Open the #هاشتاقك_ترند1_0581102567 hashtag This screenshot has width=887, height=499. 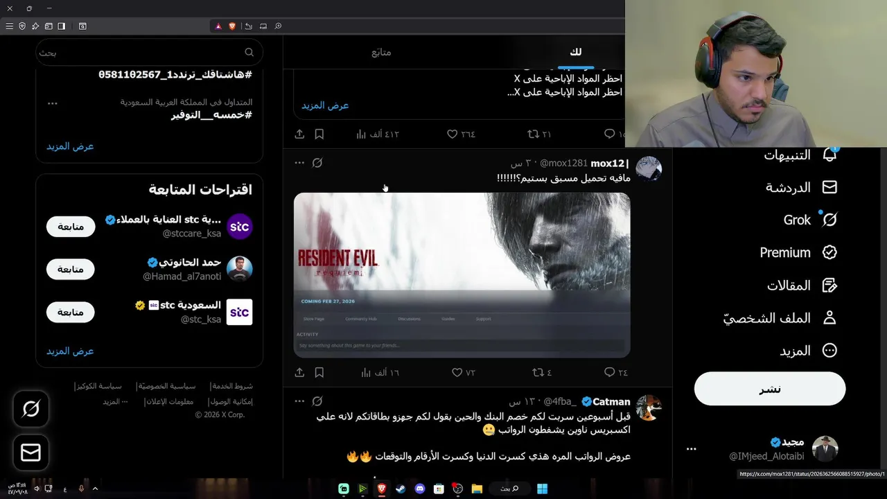tap(175, 74)
